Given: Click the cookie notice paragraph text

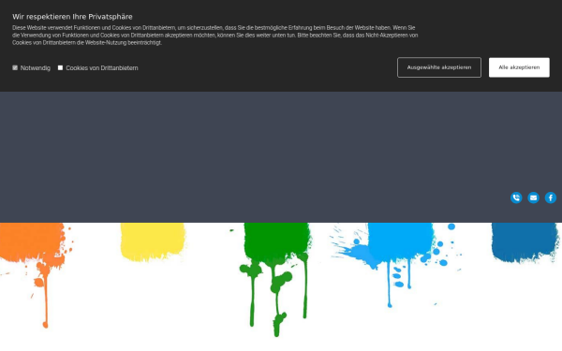Looking at the screenshot, I should pyautogui.click(x=215, y=36).
